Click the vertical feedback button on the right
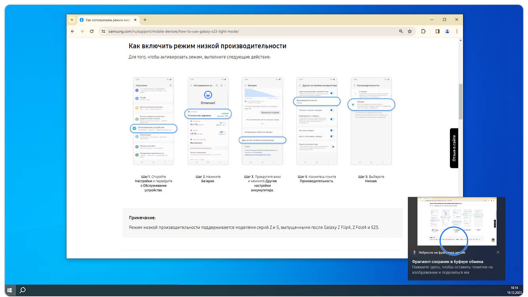 (454, 148)
